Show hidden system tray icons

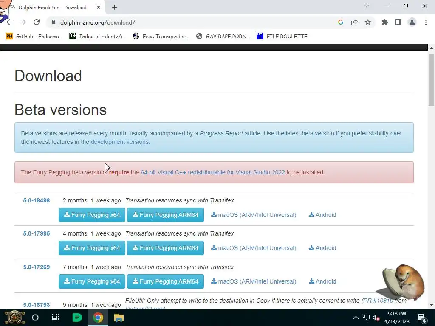point(356,318)
